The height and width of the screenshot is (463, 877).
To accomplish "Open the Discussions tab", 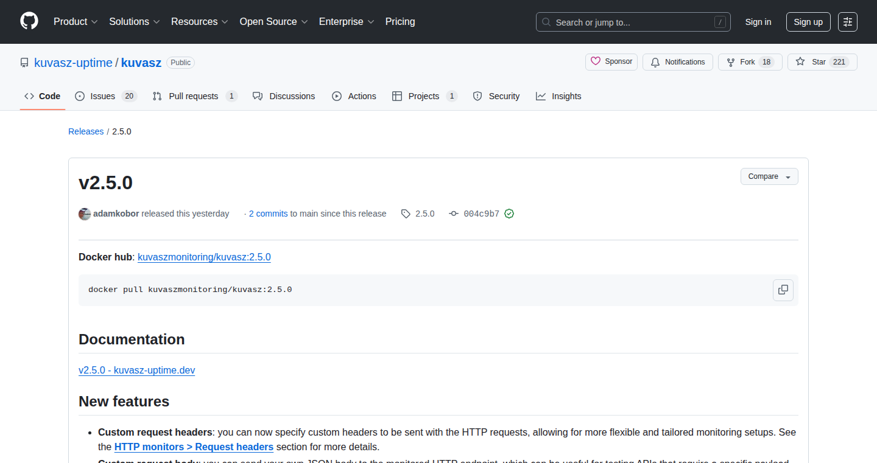I will tap(284, 96).
